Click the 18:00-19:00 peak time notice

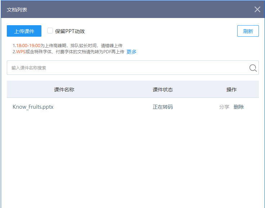[67, 46]
